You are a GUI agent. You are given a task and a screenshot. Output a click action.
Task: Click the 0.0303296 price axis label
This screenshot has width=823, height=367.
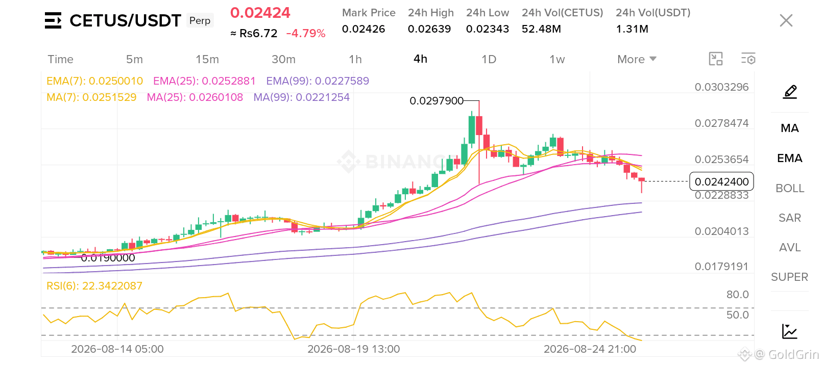721,87
